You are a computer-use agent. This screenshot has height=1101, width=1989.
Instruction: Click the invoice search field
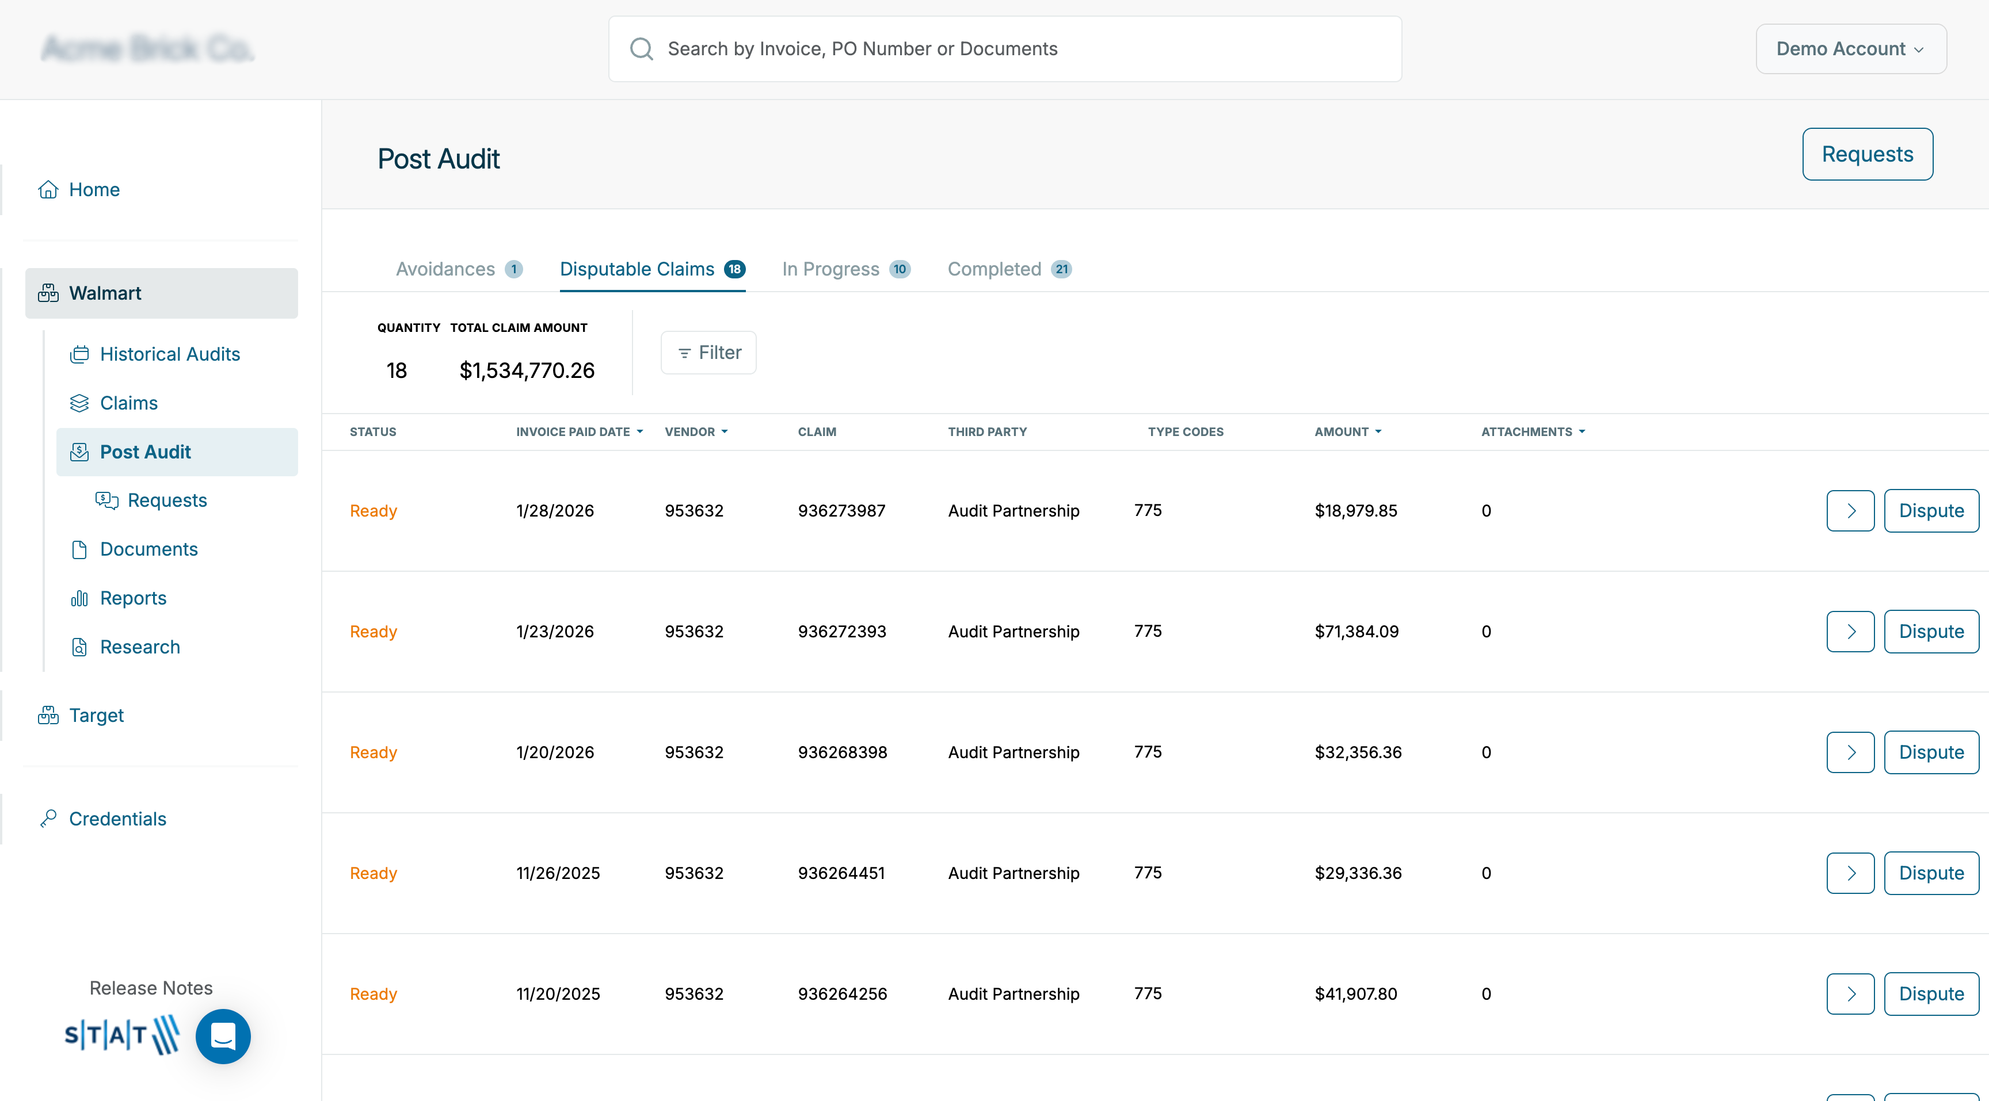pos(1004,48)
